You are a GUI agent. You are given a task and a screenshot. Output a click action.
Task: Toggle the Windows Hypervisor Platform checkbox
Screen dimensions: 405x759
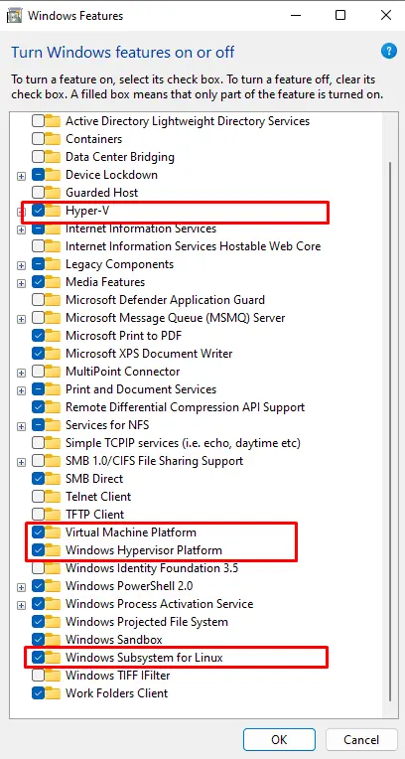(39, 550)
